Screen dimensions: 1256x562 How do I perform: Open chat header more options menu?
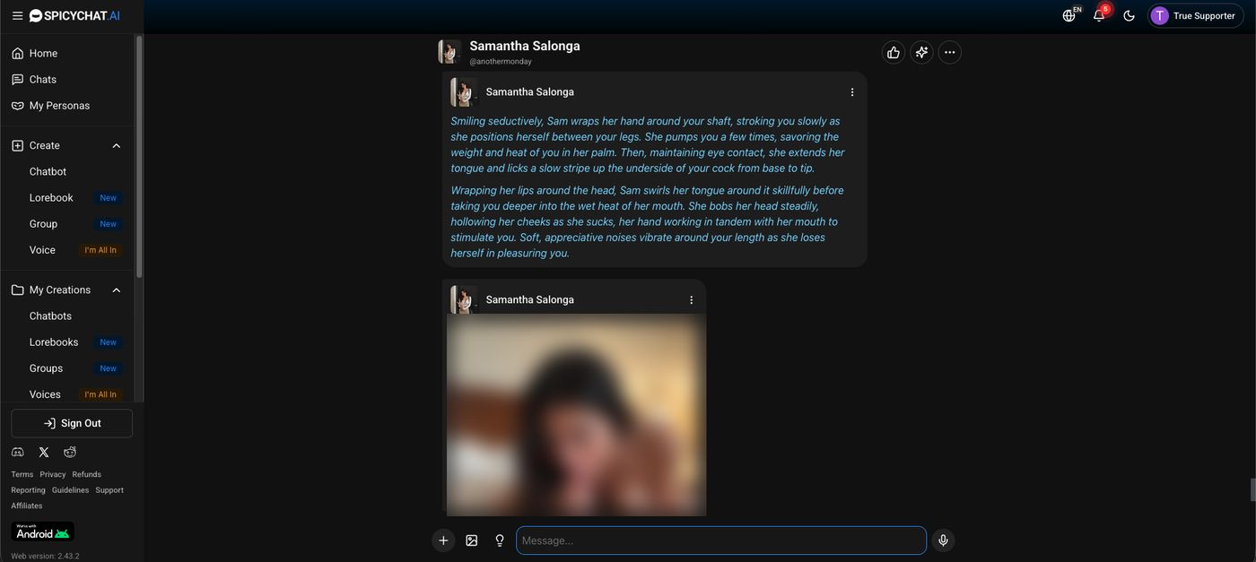point(950,52)
